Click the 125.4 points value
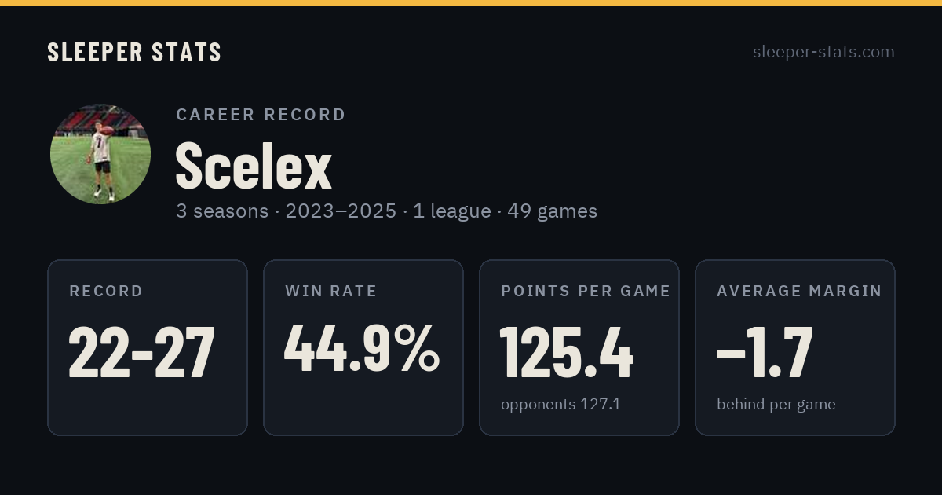The height and width of the screenshot is (495, 942). point(566,351)
